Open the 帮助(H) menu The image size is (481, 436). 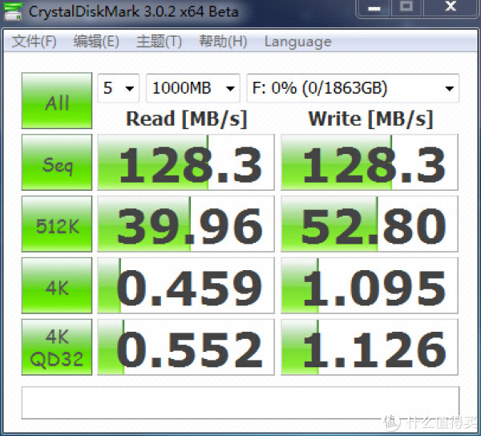[x=223, y=42]
